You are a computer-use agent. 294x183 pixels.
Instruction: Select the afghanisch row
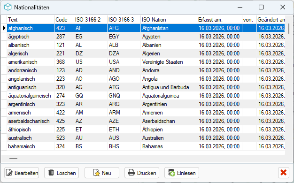tap(146, 28)
